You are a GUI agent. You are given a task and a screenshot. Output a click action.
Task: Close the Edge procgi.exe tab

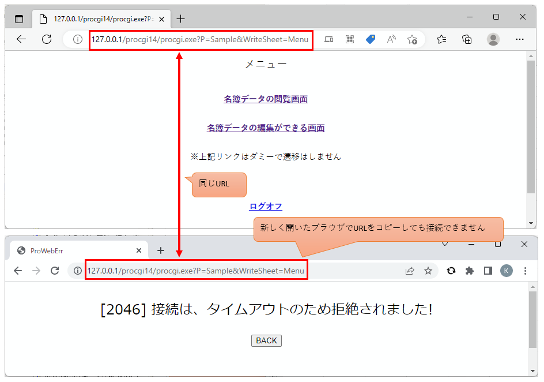click(162, 20)
